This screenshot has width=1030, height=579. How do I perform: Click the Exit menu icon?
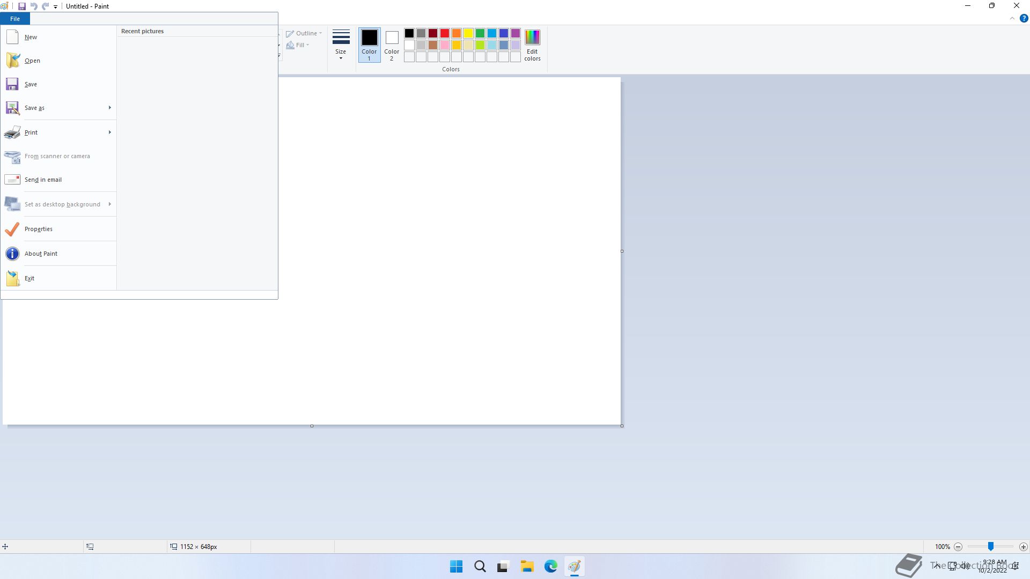[12, 278]
